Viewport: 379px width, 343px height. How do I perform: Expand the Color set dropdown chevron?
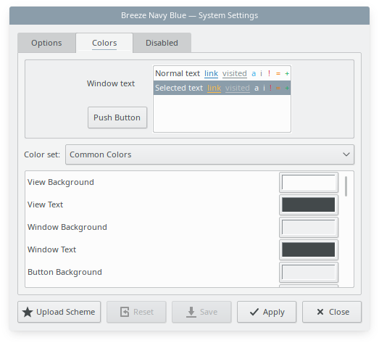(346, 154)
